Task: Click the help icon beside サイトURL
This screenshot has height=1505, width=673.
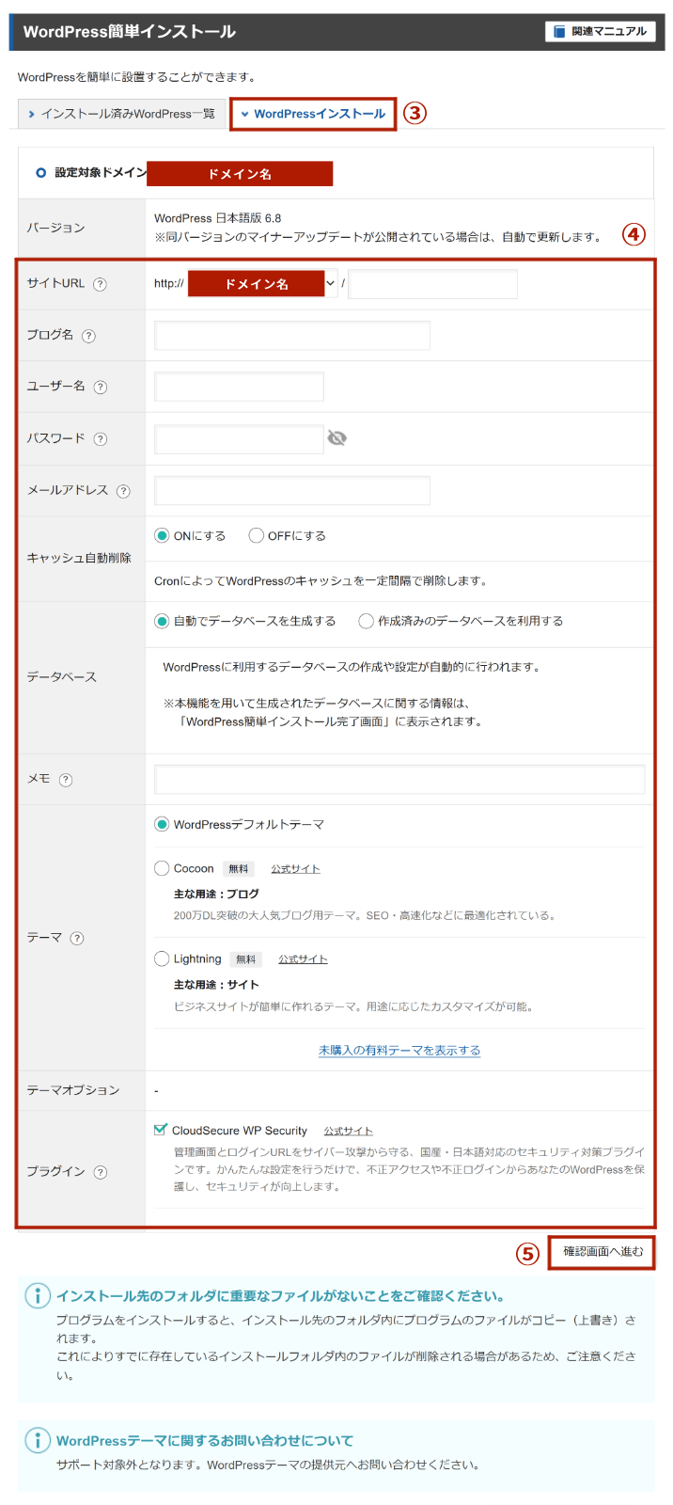Action: tap(100, 284)
